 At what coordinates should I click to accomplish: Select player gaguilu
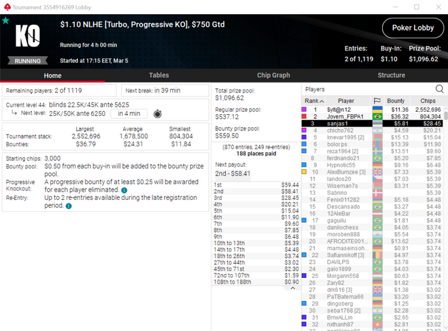tap(372, 220)
